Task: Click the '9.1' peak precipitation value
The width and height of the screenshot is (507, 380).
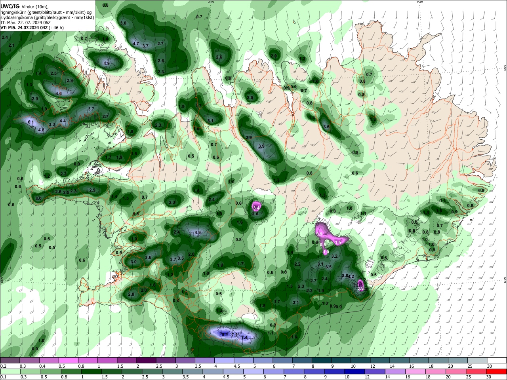Action: (x=225, y=335)
